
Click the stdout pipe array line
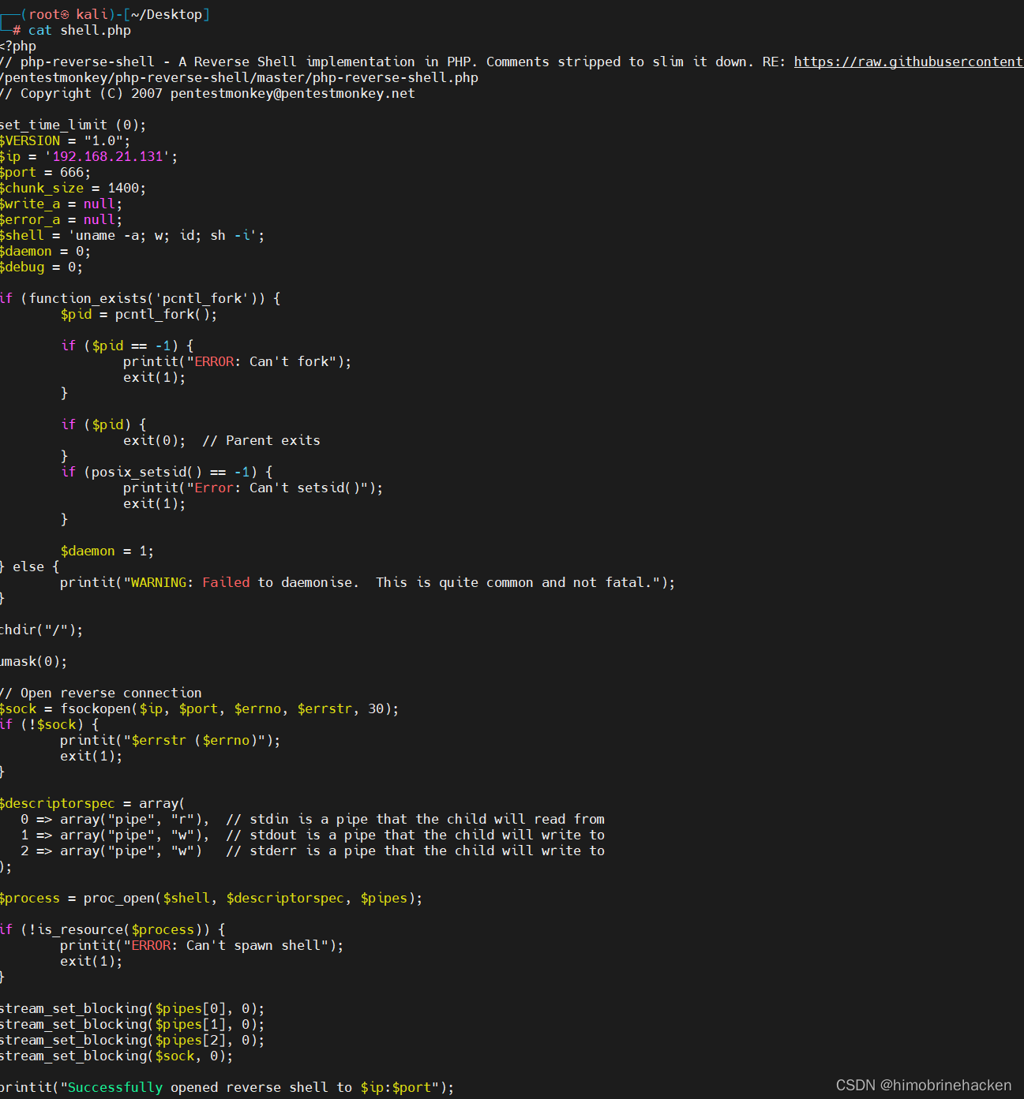313,835
